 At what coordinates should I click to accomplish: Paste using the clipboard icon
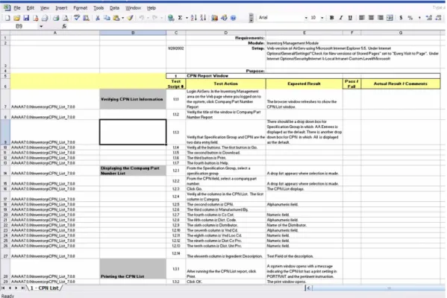pyautogui.click(x=116, y=18)
